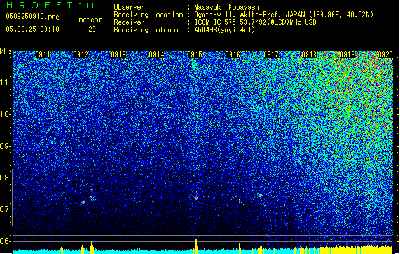Click the 1.1 kHz axis label
Image resolution: width=400 pixels, height=254 pixels.
pos(6,83)
